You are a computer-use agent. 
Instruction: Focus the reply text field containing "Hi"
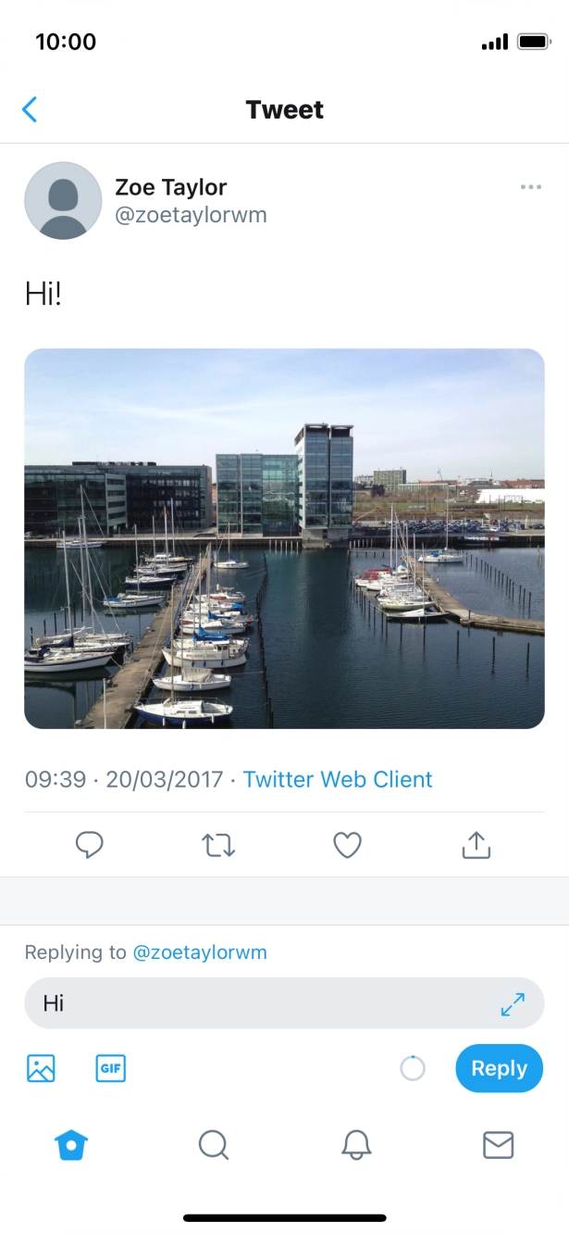click(259, 1003)
